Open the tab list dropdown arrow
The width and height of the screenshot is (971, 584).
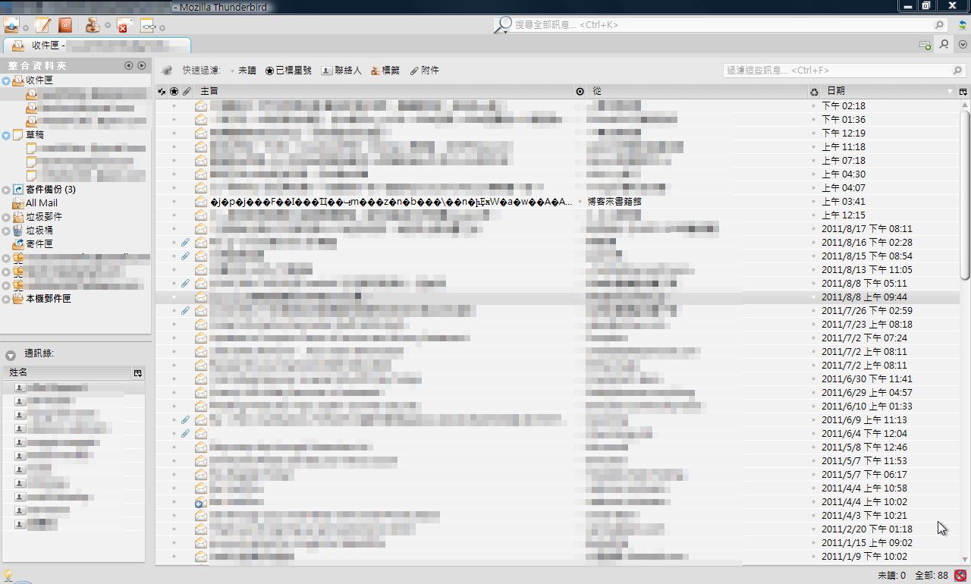(x=963, y=45)
